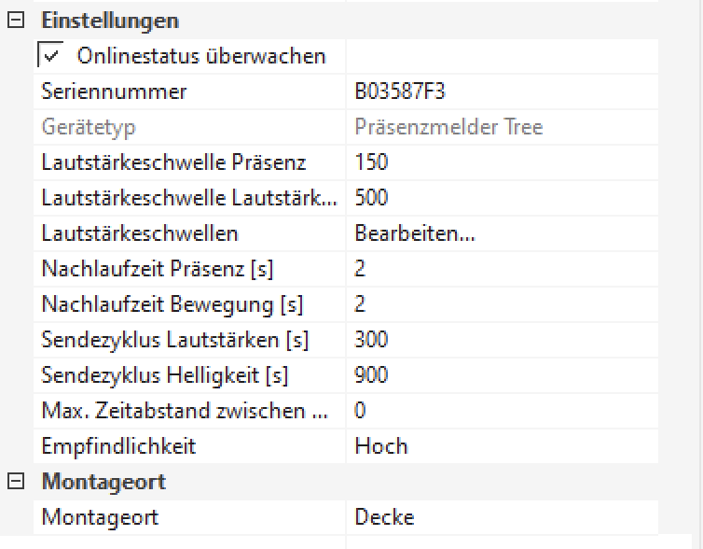Click the Lautstärkeschwellen property label
Image resolution: width=703 pixels, height=549 pixels.
pos(140,233)
